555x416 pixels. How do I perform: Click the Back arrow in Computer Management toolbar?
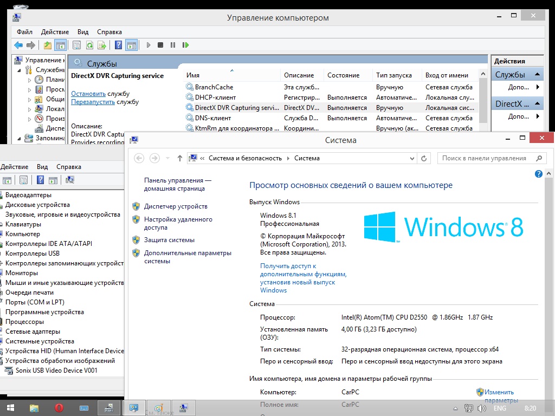click(x=18, y=45)
